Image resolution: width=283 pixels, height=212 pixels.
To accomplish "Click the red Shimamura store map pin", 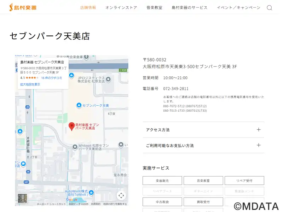I will click(71, 126).
